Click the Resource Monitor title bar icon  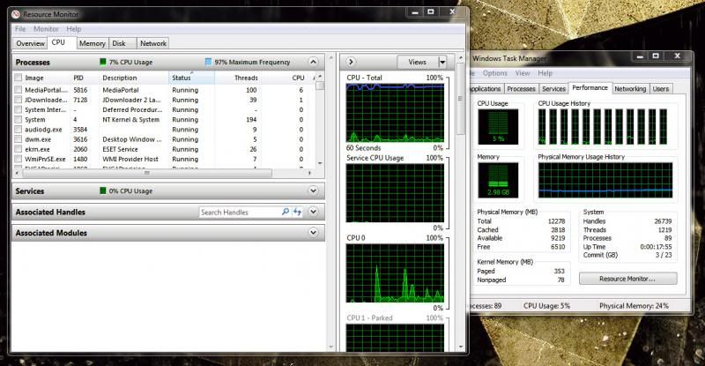click(16, 14)
